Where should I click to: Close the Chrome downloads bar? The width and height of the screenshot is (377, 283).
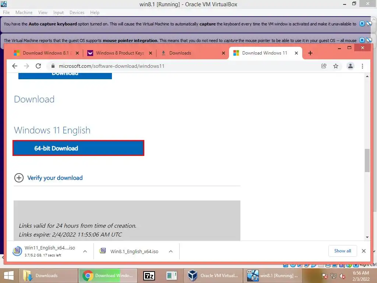pos(363,251)
